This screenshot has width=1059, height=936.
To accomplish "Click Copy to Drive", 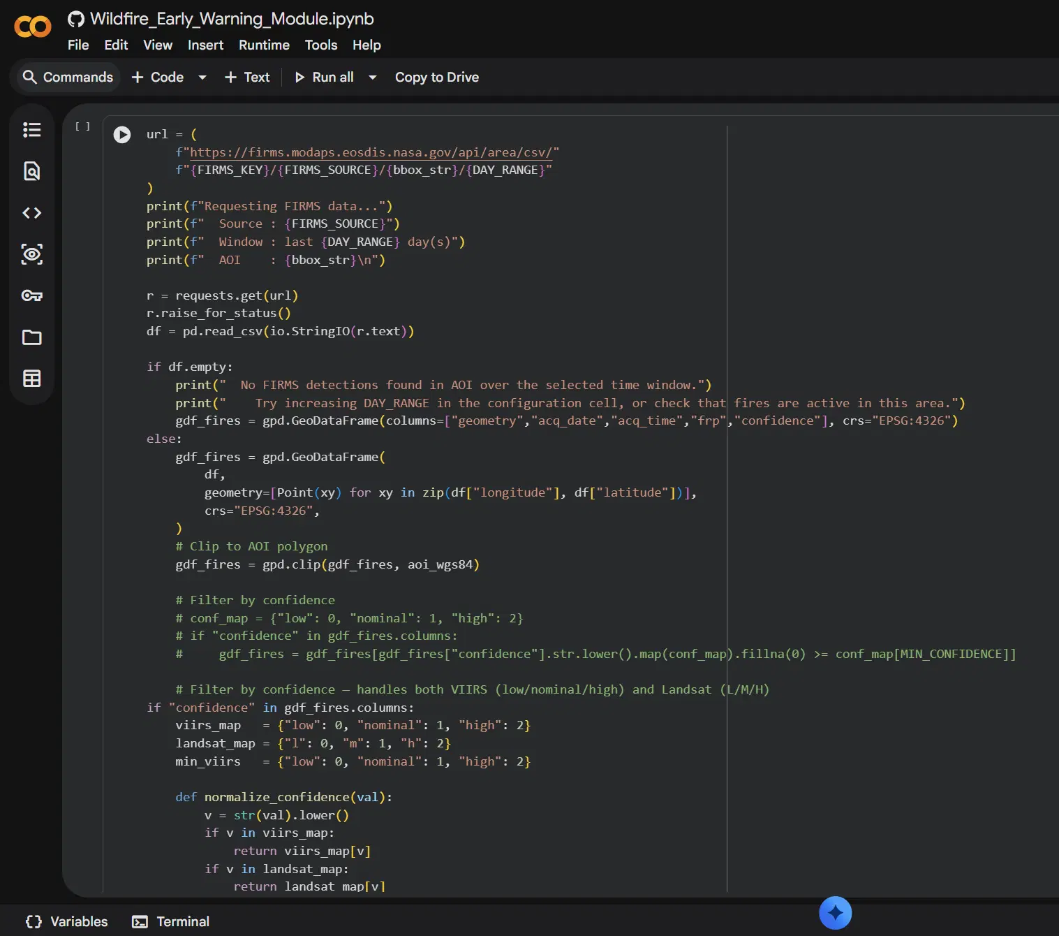I will 437,77.
